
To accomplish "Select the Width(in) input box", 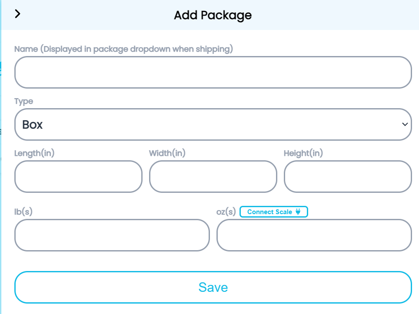I will point(213,176).
